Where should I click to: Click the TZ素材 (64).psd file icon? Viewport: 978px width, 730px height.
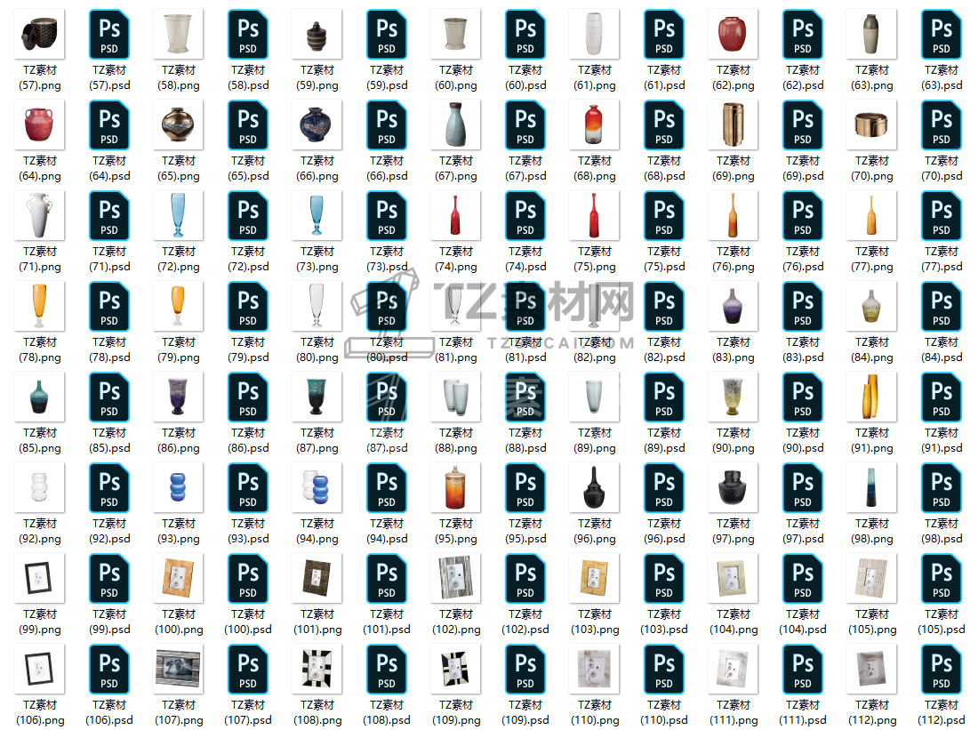point(109,124)
